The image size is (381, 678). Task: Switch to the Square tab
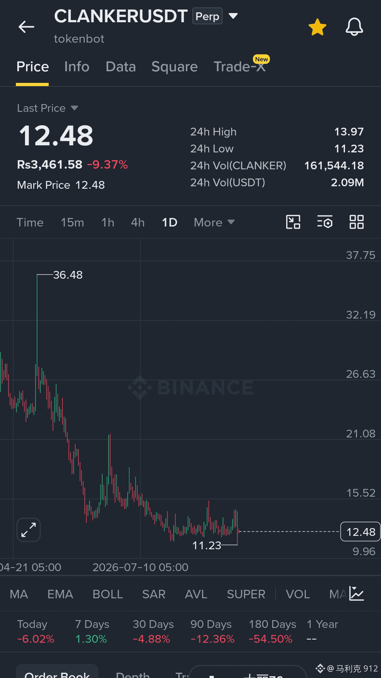click(175, 67)
